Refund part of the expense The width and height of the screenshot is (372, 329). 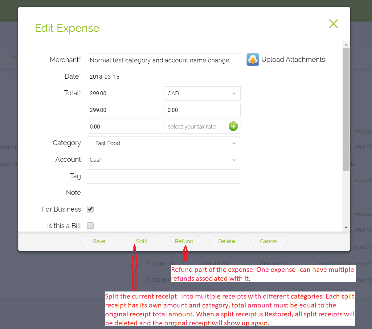[x=184, y=241]
